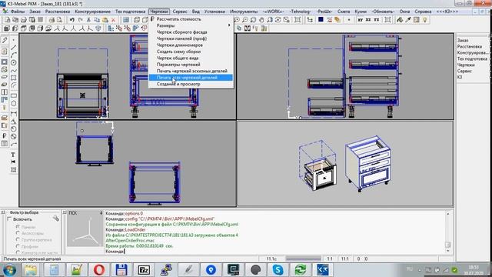Select the circle drawing tool
The height and width of the screenshot is (277, 492).
point(14,62)
